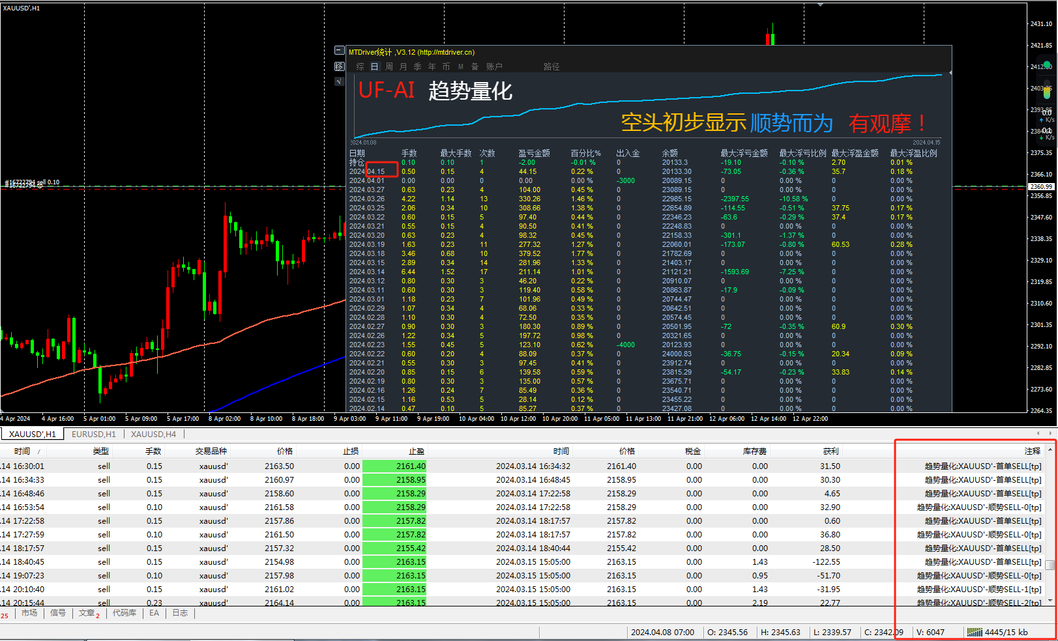
Task: Open the 信号 Signals terminal tab
Action: pyautogui.click(x=58, y=613)
